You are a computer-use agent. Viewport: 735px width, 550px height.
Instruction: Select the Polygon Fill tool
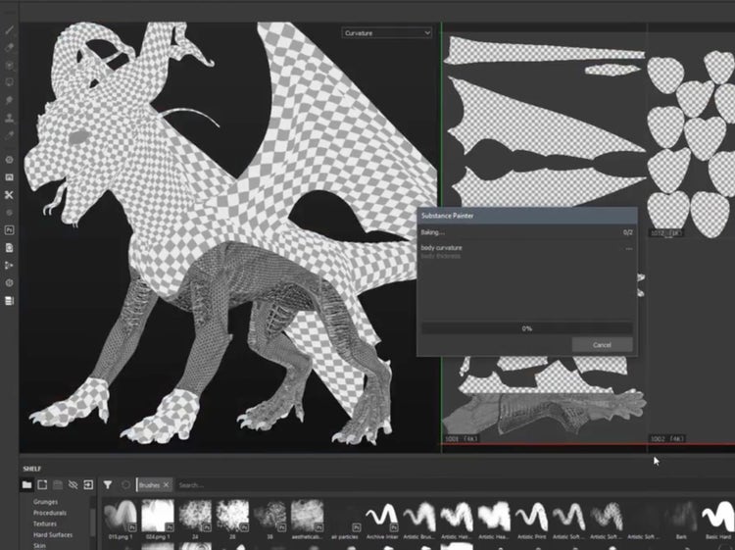click(9, 82)
